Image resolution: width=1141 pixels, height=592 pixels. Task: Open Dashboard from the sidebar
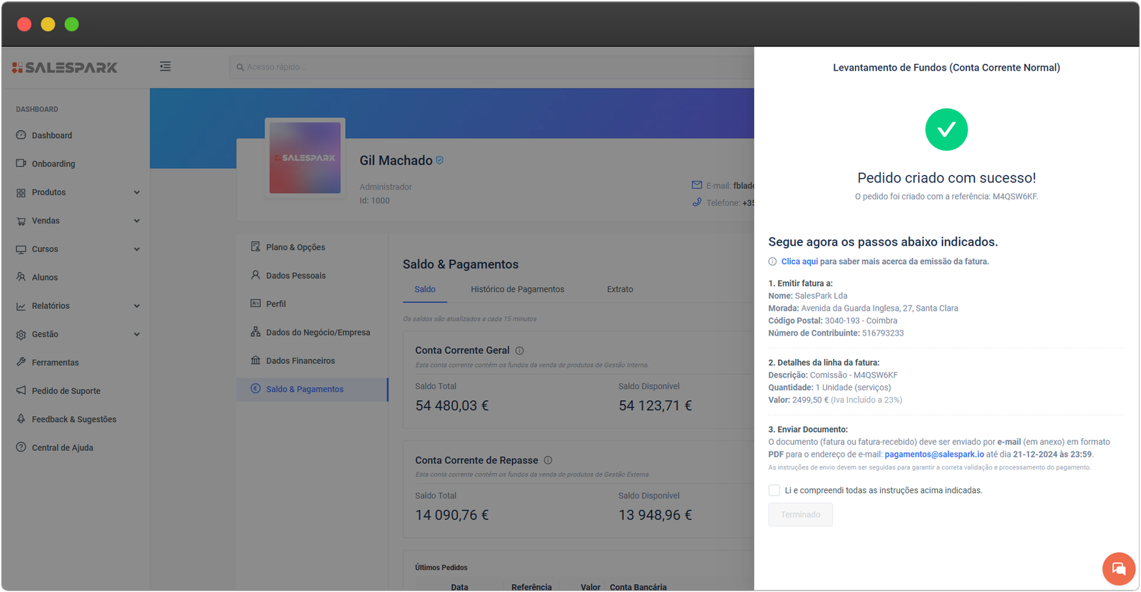pyautogui.click(x=51, y=135)
